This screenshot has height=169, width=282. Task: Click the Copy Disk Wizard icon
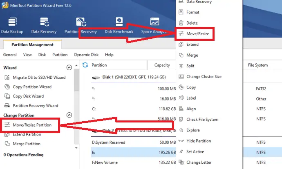pyautogui.click(x=7, y=96)
